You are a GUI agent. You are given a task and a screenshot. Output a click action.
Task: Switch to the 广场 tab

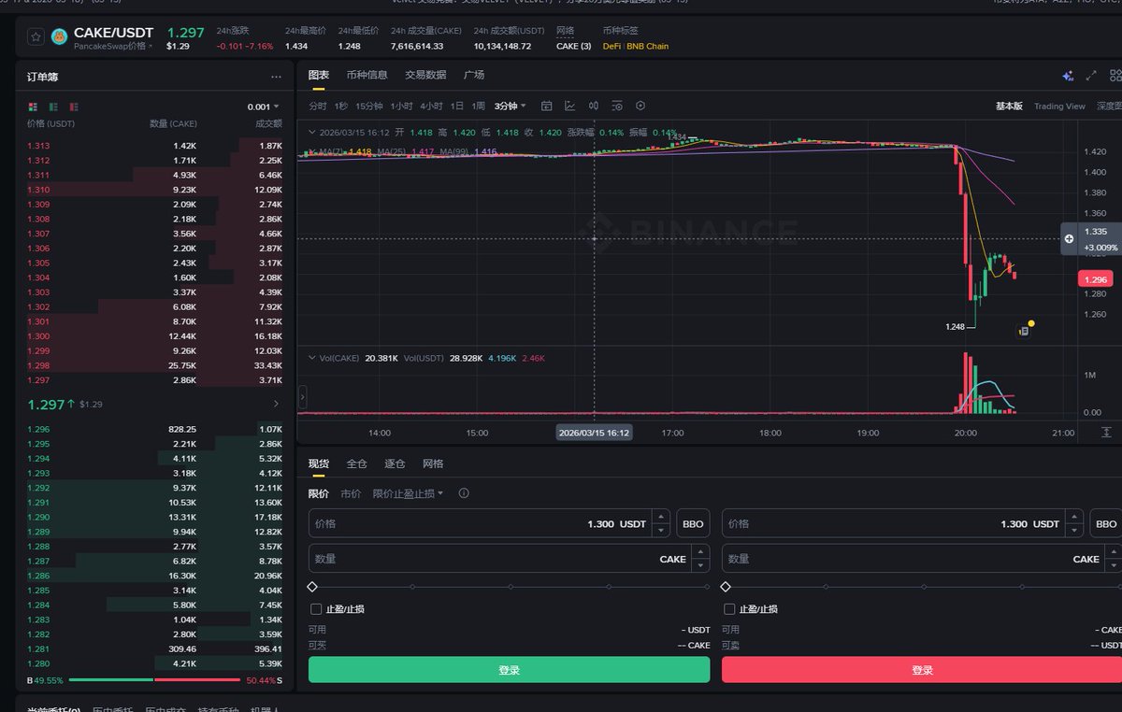(x=474, y=75)
